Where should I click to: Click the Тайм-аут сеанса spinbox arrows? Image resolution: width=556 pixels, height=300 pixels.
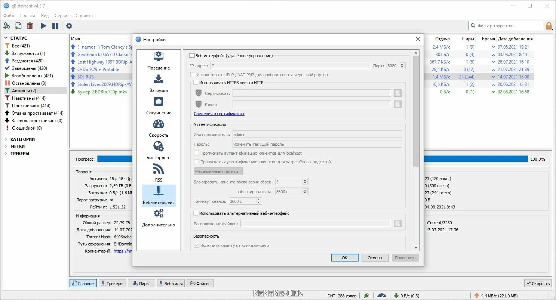click(259, 201)
